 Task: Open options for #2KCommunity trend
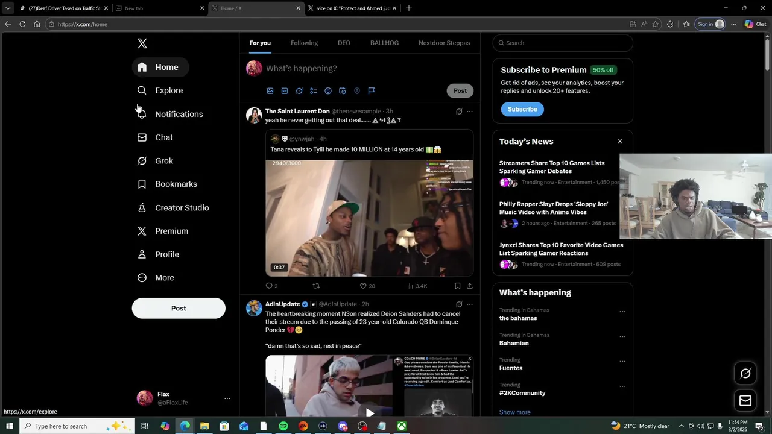(x=622, y=386)
